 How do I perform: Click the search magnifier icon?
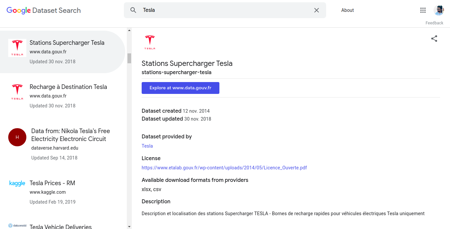[133, 10]
